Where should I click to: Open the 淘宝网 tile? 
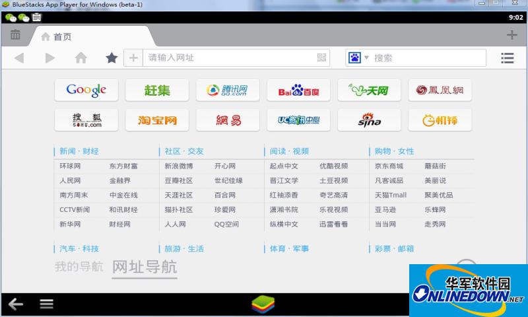point(157,120)
